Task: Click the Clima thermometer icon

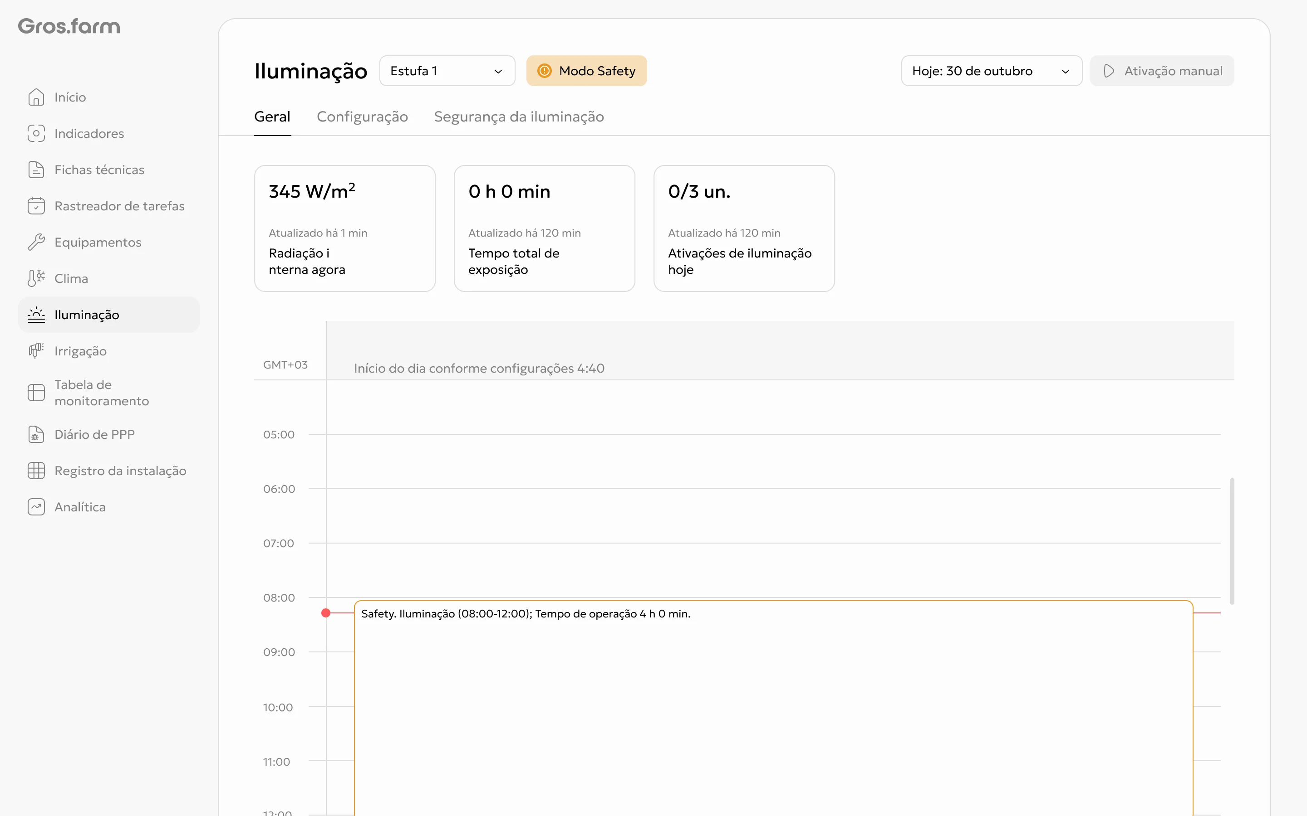Action: pyautogui.click(x=36, y=278)
